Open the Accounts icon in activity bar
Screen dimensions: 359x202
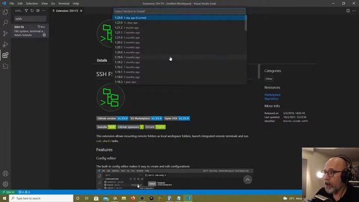click(5, 173)
